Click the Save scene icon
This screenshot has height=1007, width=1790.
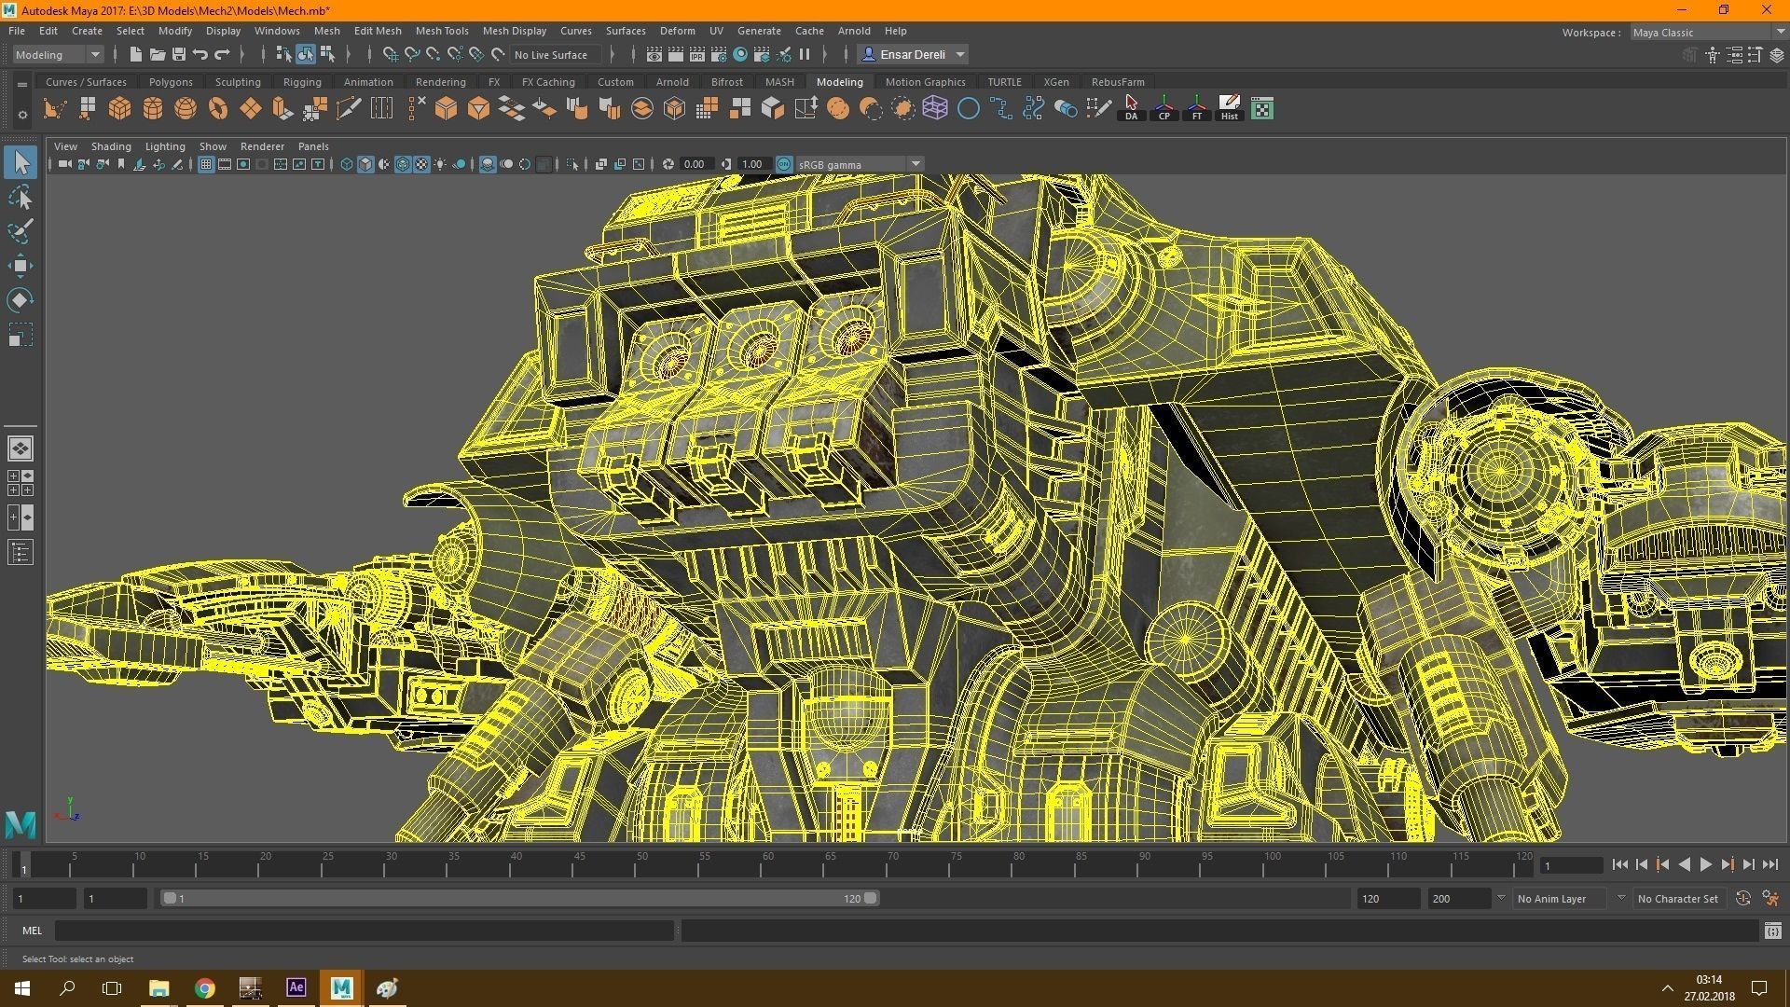click(179, 54)
